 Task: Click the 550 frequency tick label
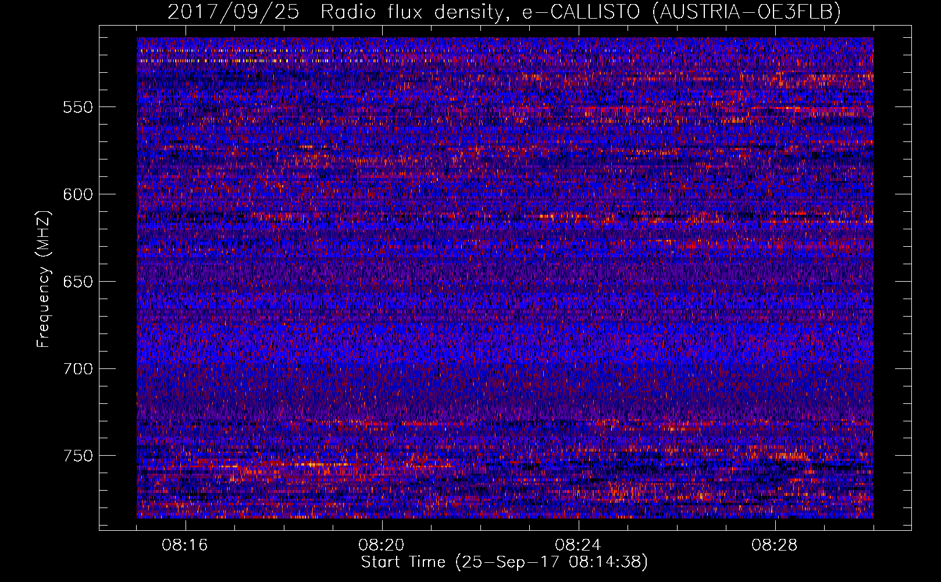pyautogui.click(x=78, y=107)
